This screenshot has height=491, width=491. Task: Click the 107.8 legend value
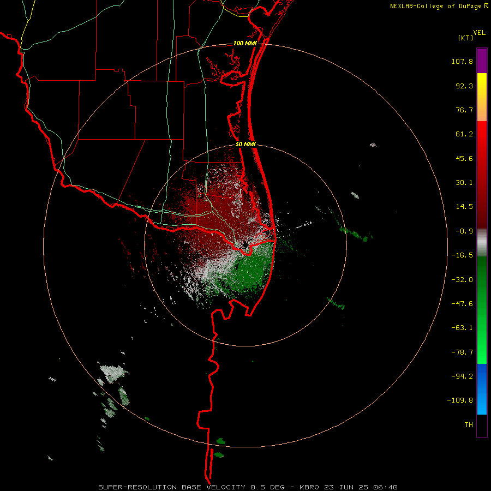tap(462, 61)
